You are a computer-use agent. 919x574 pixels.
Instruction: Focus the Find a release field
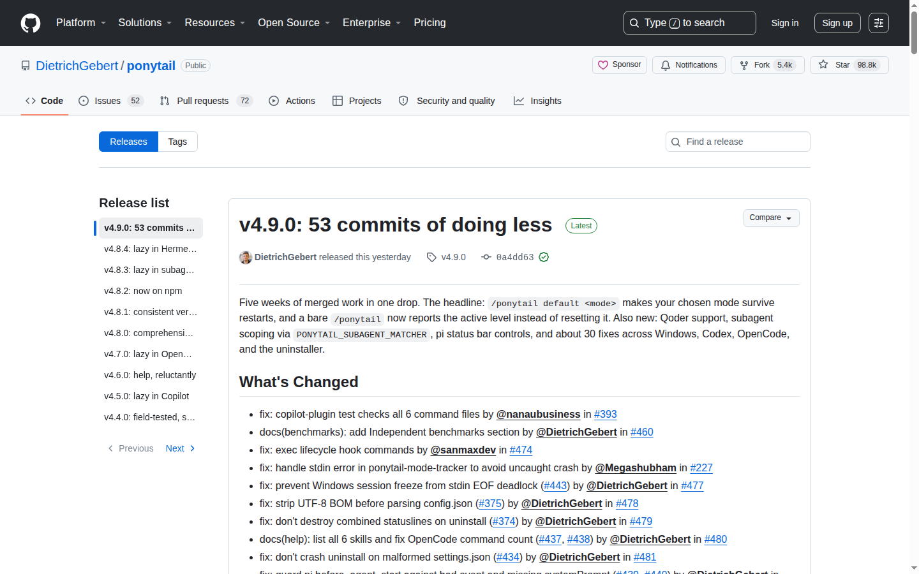pos(738,142)
